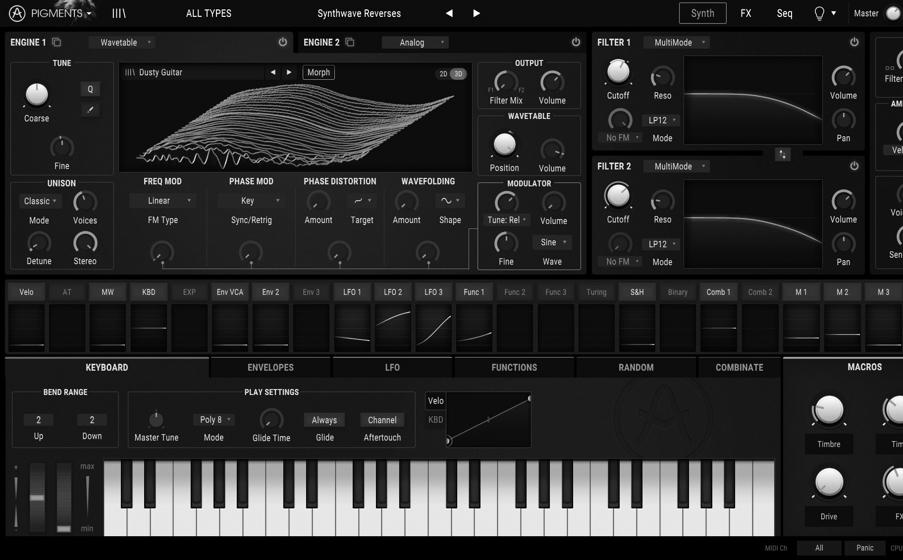This screenshot has height=560, width=903.
Task: Open Filter 1 LP12 mode dropdown
Action: click(x=661, y=120)
